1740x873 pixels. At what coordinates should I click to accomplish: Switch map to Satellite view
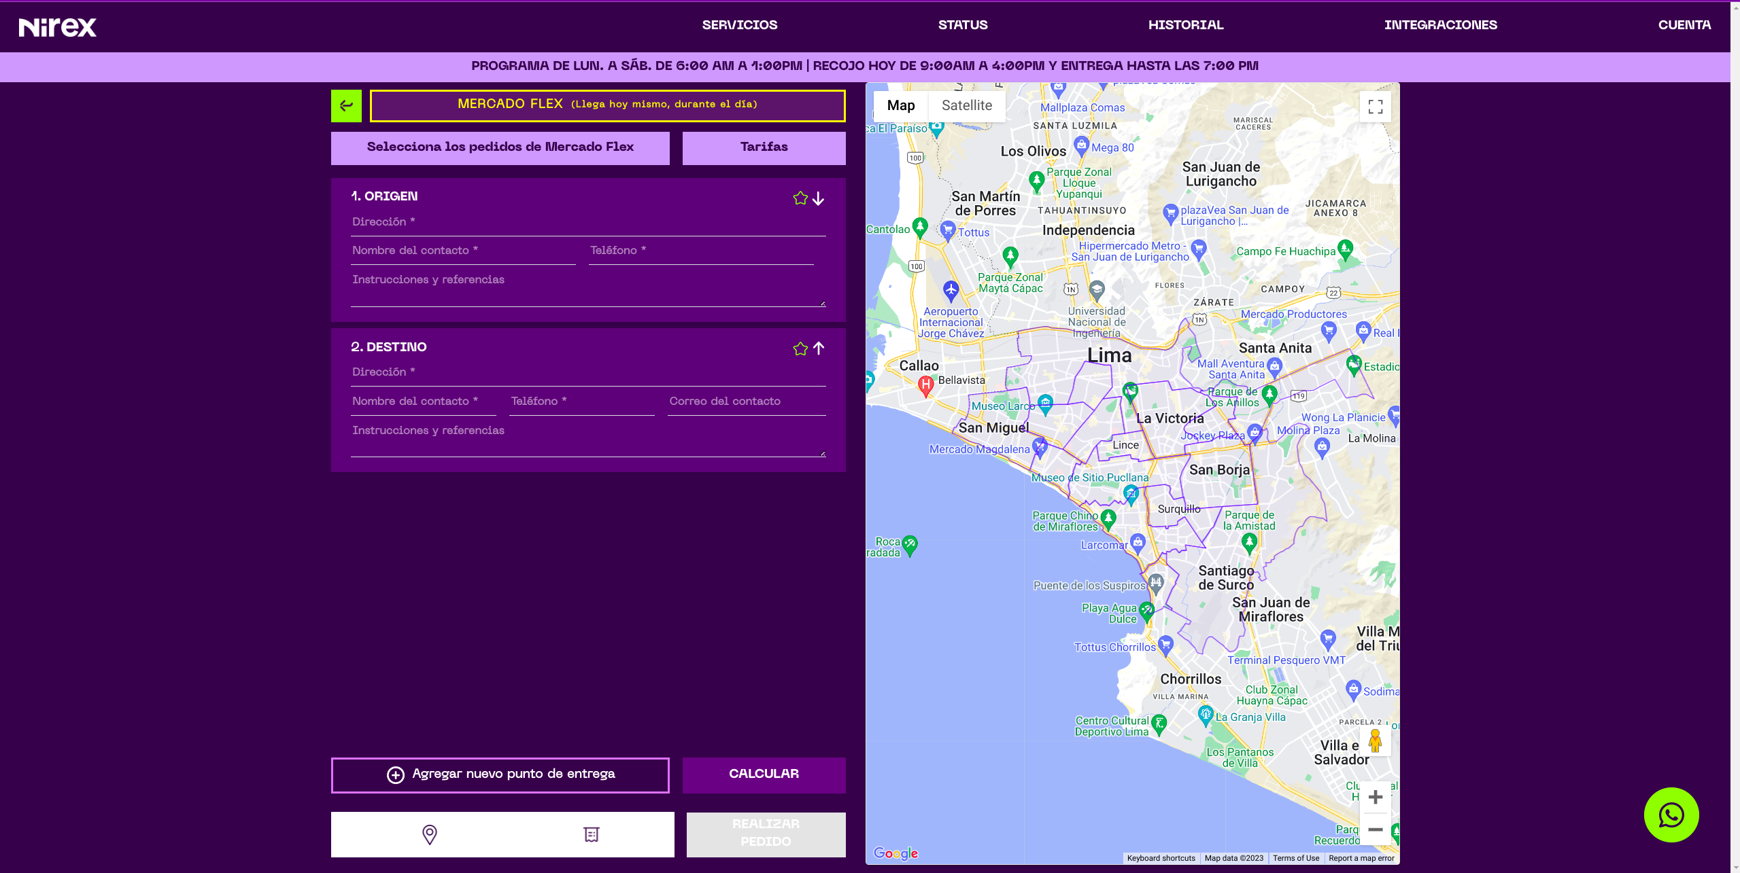(x=966, y=105)
